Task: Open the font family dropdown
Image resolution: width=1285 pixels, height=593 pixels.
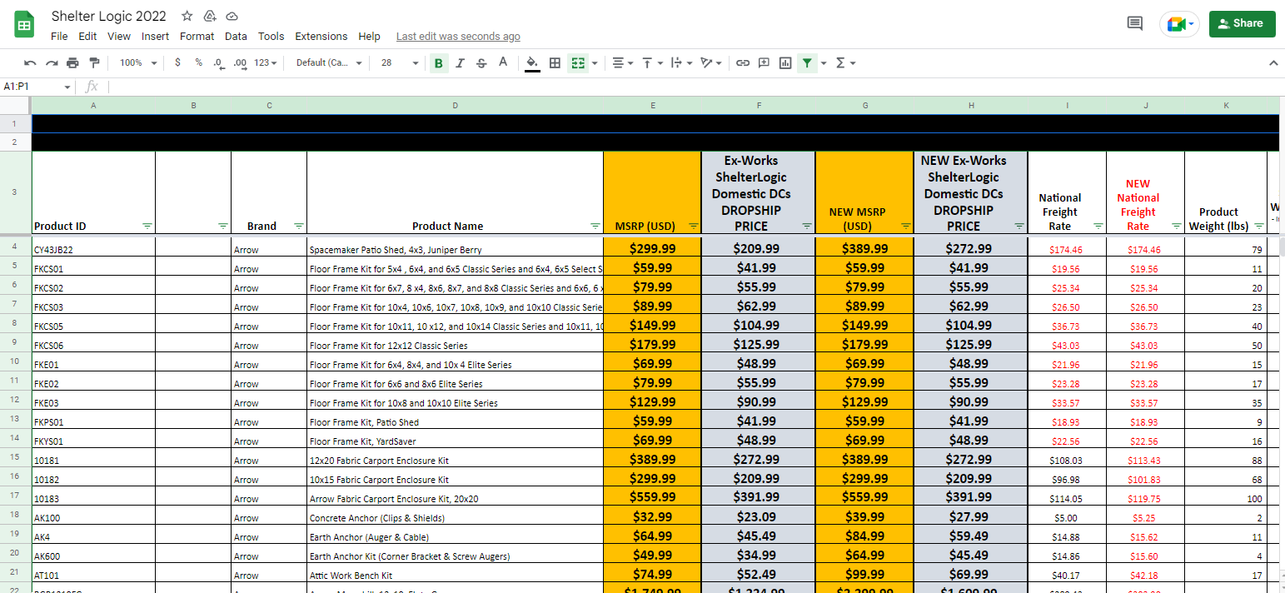Action: pos(329,62)
